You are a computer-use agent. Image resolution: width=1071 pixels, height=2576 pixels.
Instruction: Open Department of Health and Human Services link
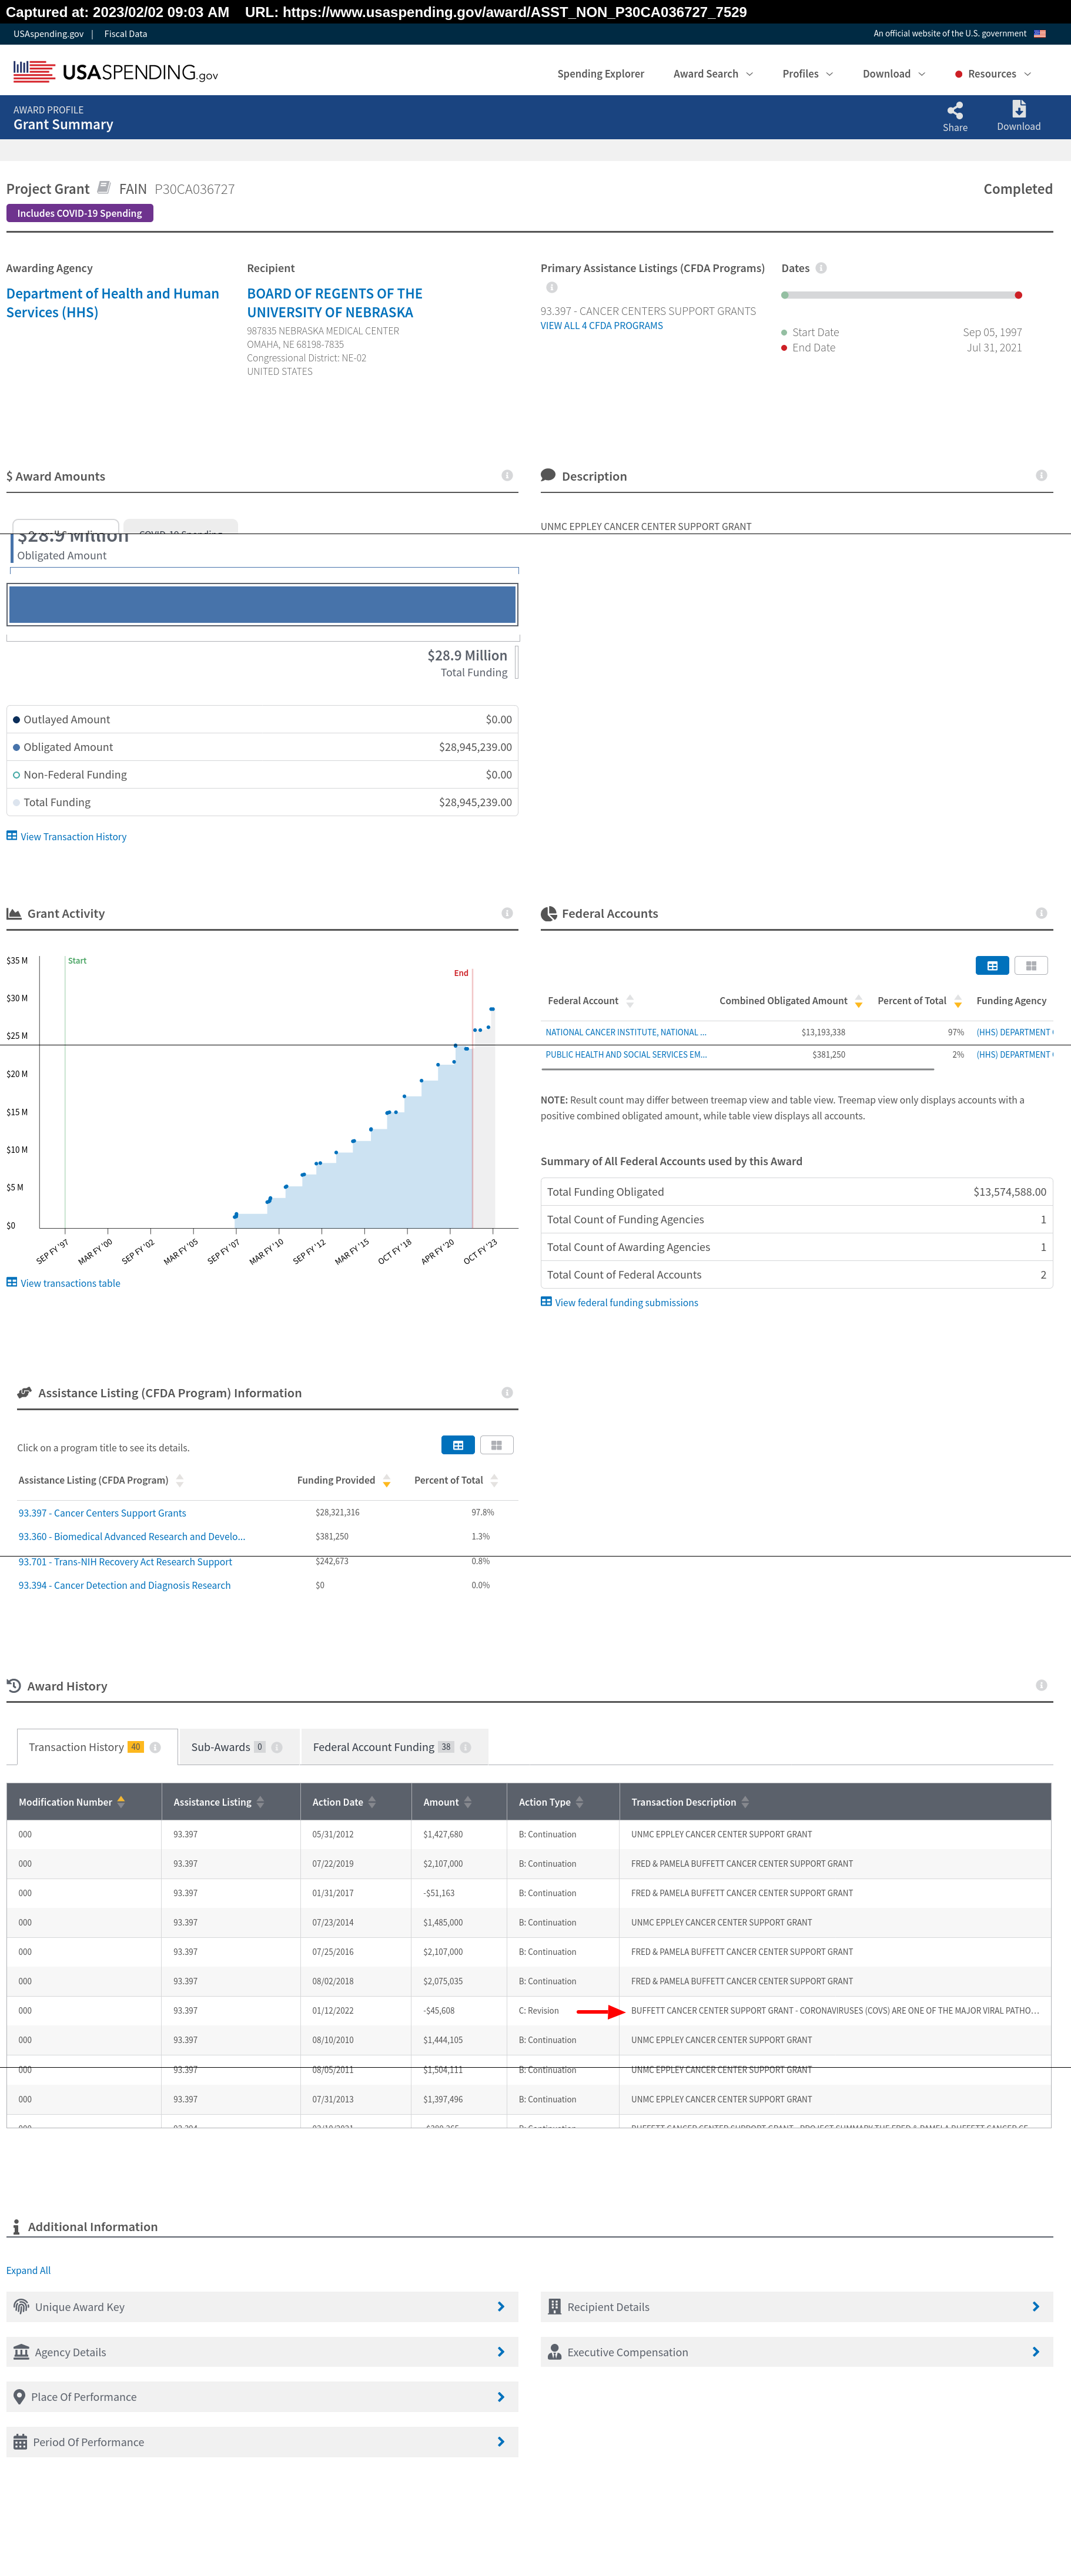112,303
